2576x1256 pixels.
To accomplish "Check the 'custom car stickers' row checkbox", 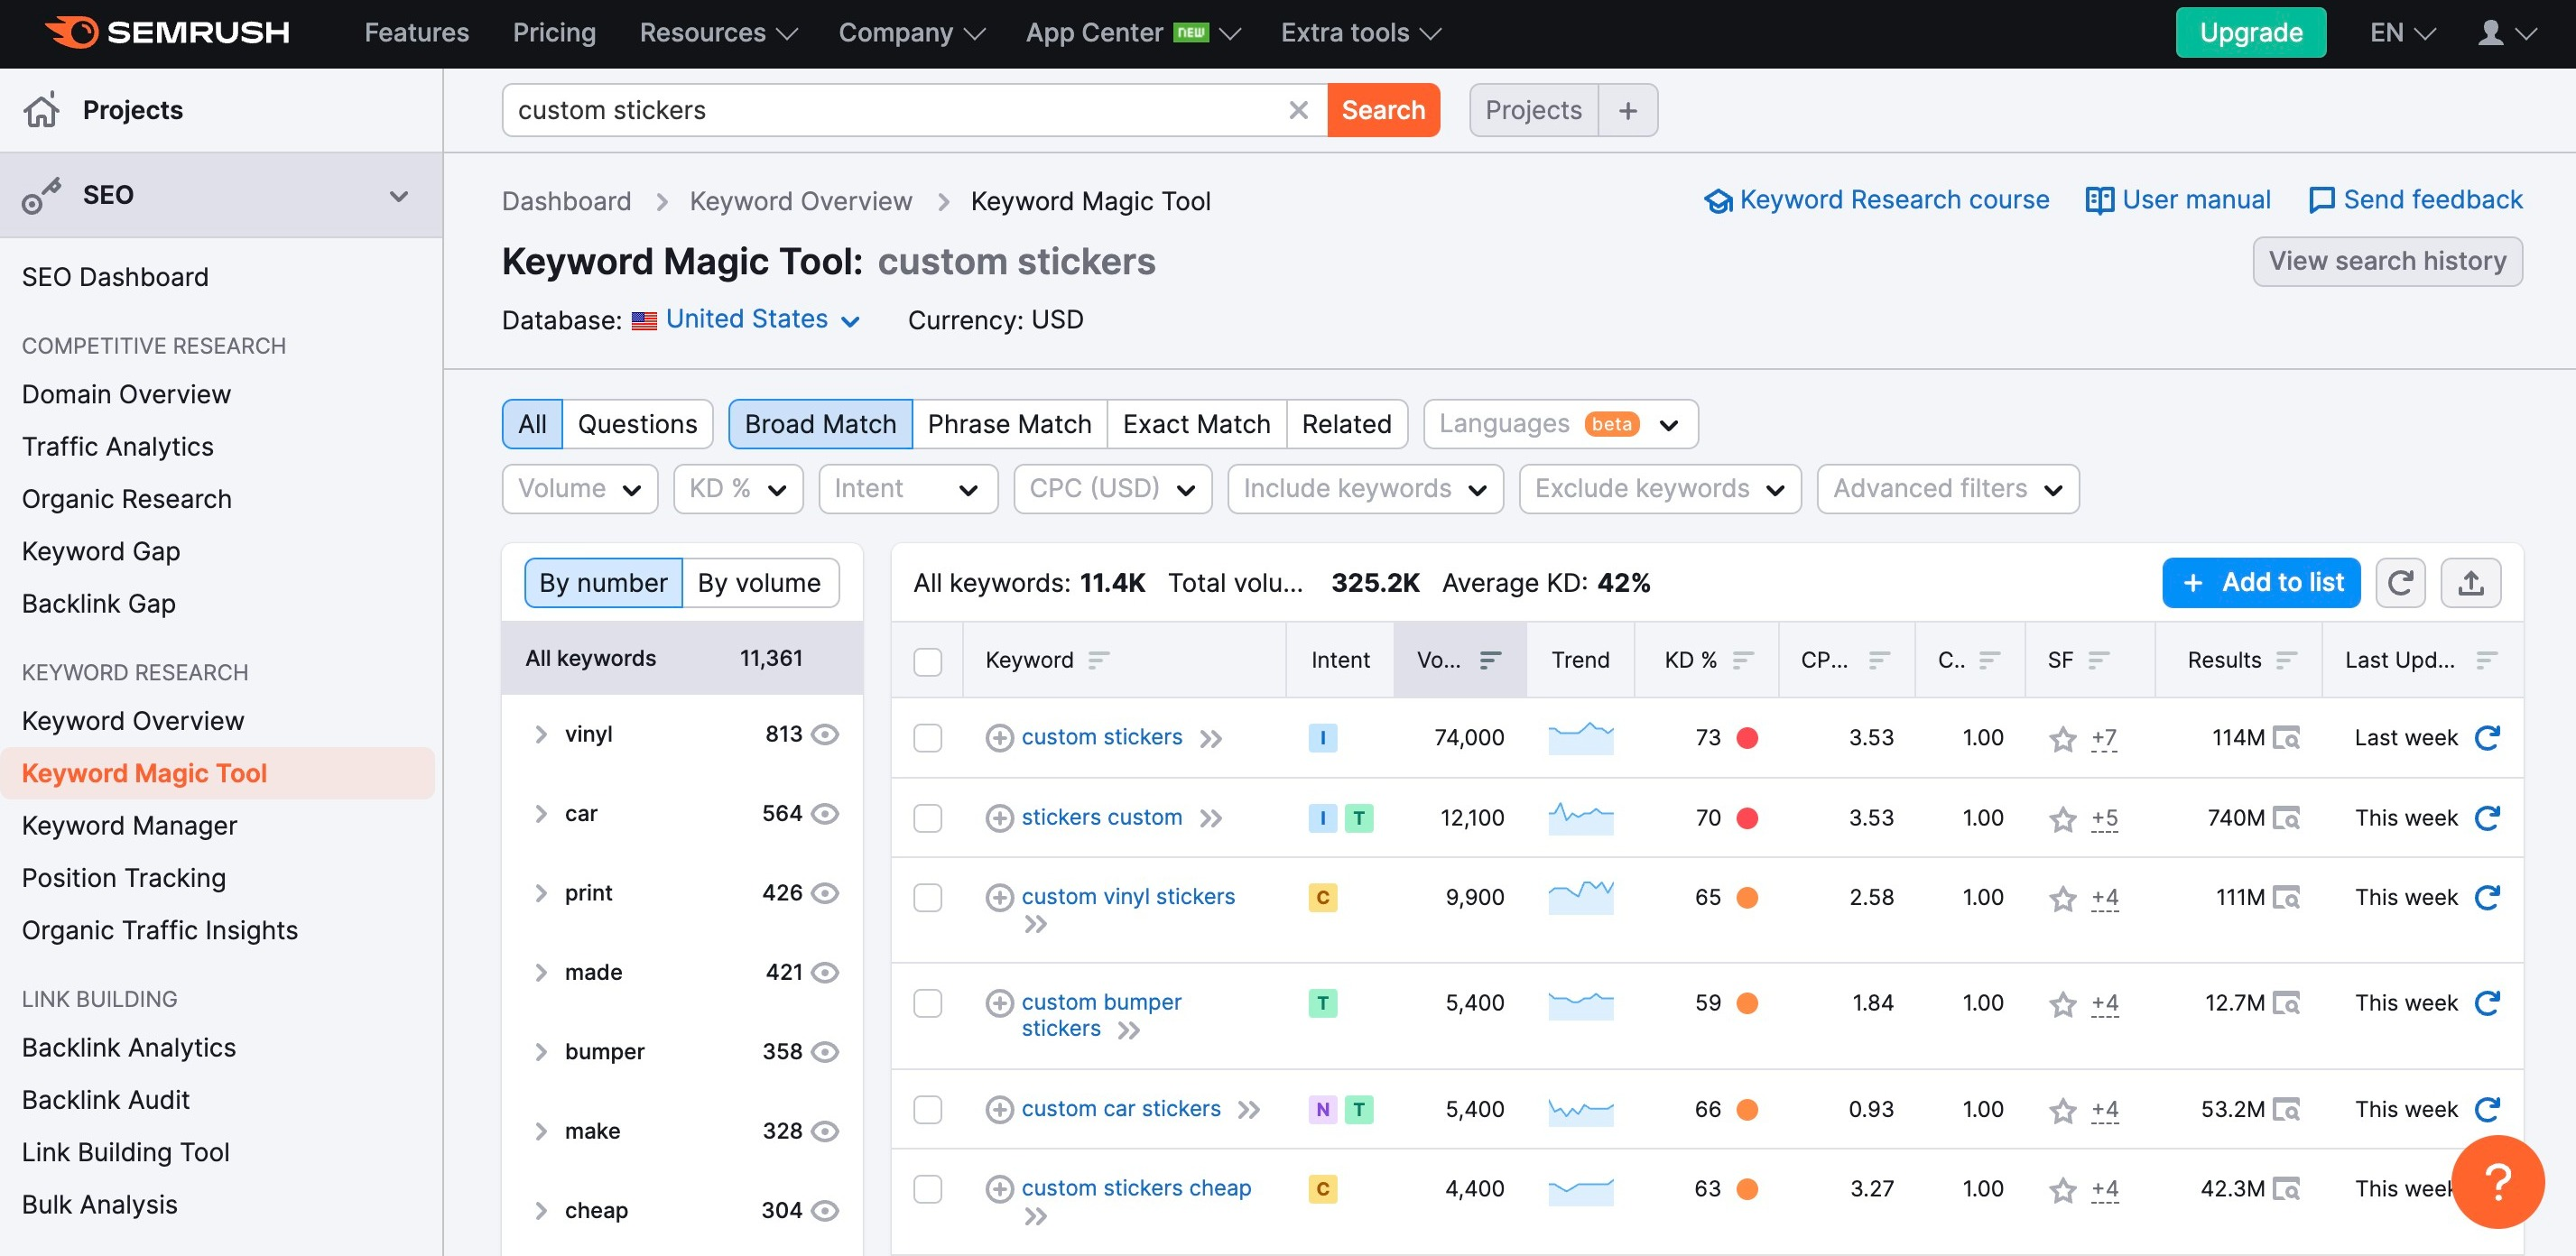I will coord(927,1109).
